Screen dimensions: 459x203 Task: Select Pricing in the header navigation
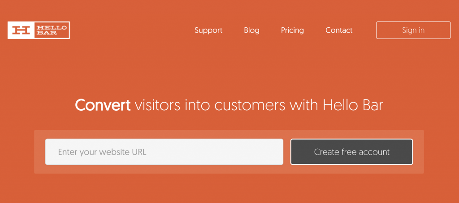tap(292, 30)
